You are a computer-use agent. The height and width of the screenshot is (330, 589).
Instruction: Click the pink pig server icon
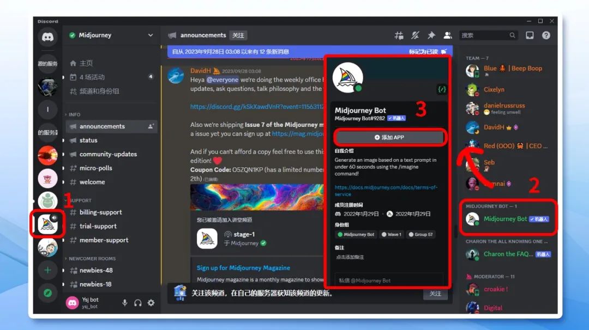pos(47,179)
